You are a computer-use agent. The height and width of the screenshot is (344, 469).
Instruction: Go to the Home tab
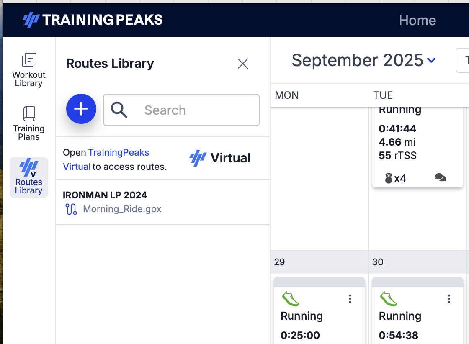pyautogui.click(x=417, y=20)
